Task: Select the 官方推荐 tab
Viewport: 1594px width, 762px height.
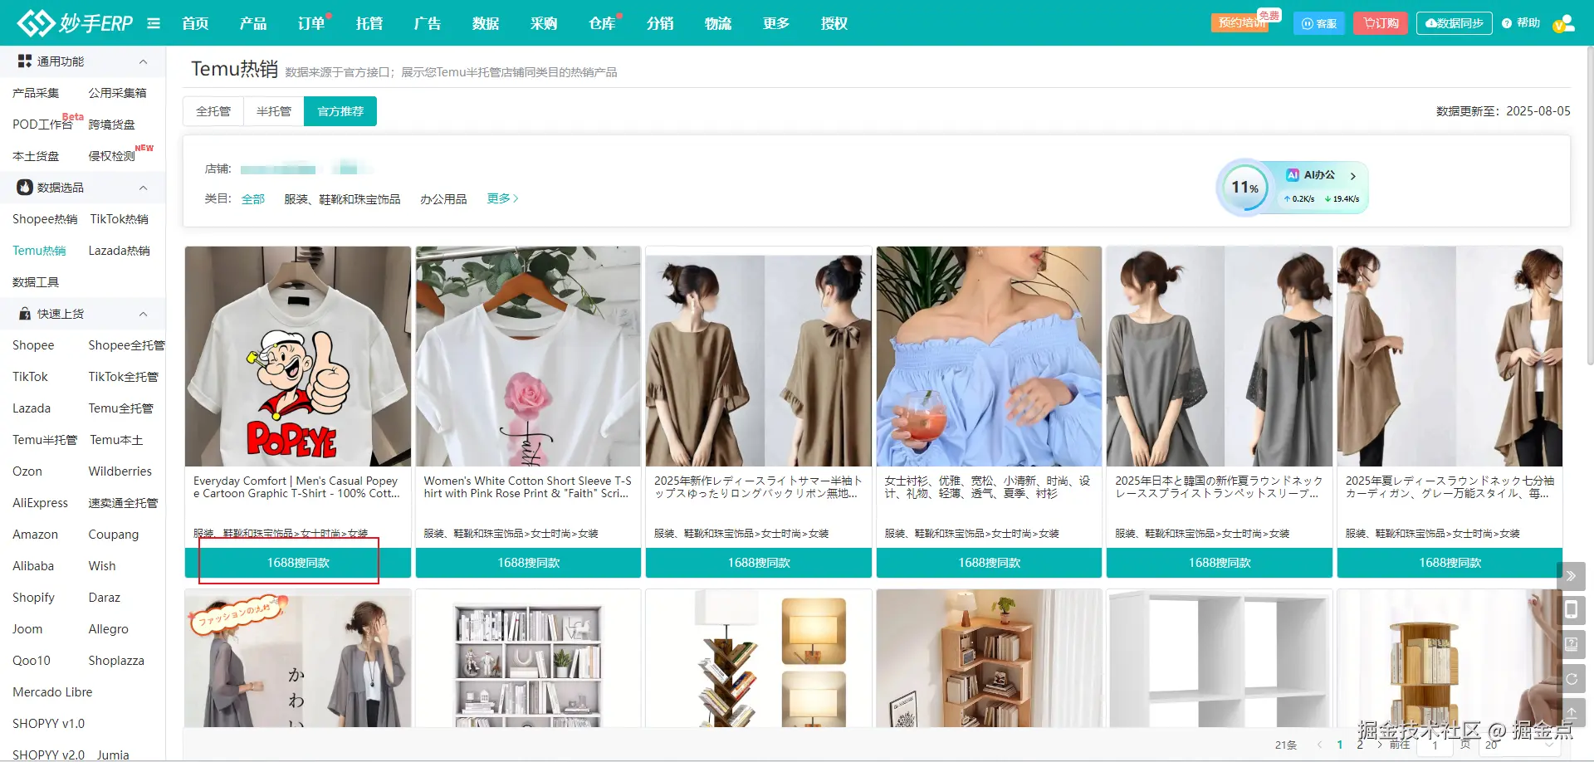Action: tap(340, 111)
